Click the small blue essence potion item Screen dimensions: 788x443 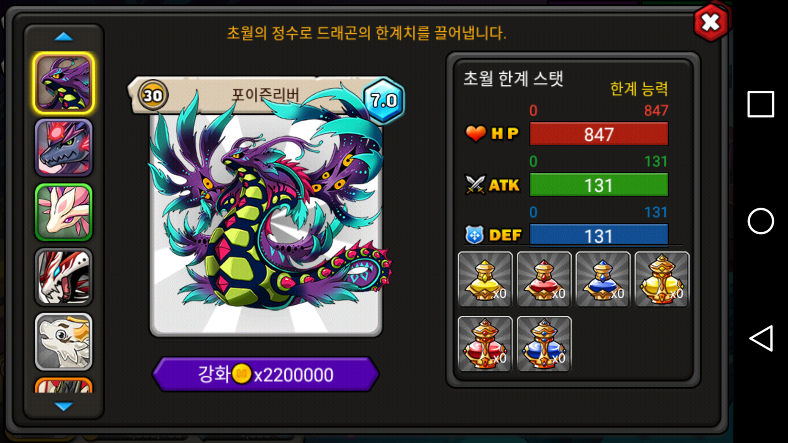point(603,279)
